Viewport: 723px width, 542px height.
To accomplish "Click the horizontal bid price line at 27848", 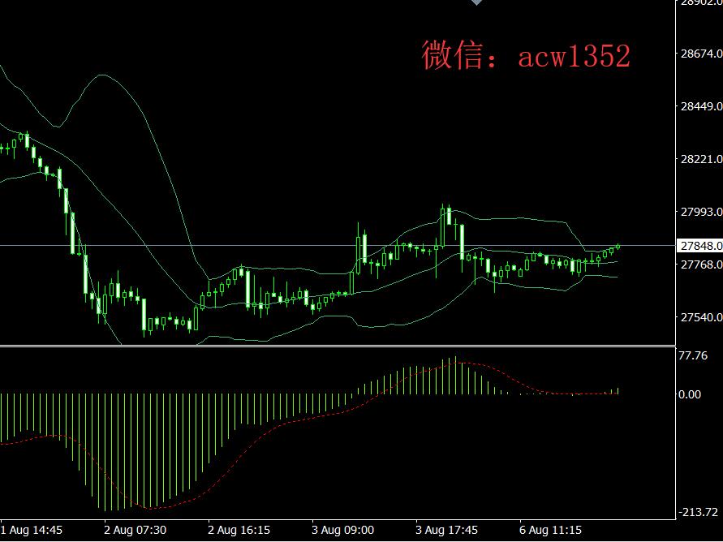I will point(338,246).
